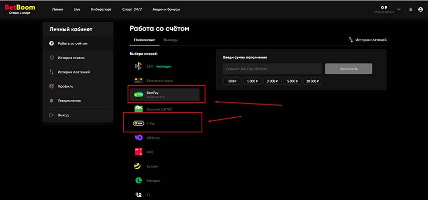Screen dimensions: 428x200
Task: Click the СБП colorful logo icon
Action: pyautogui.click(x=139, y=66)
